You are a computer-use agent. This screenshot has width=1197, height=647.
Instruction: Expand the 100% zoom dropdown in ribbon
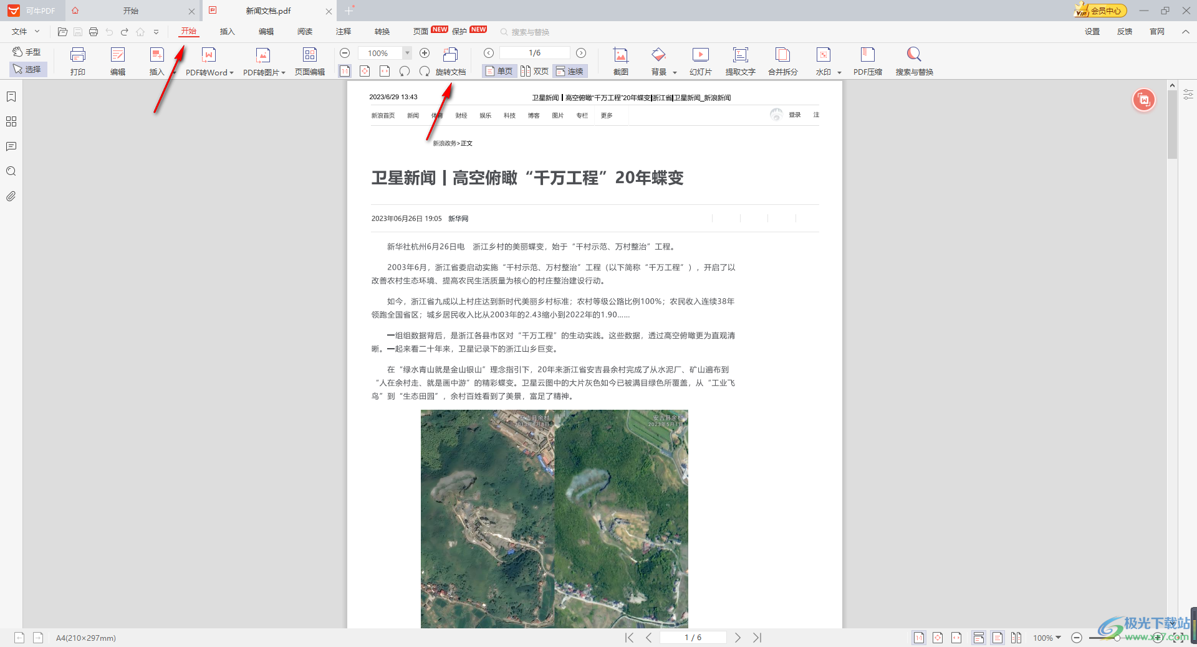point(407,53)
